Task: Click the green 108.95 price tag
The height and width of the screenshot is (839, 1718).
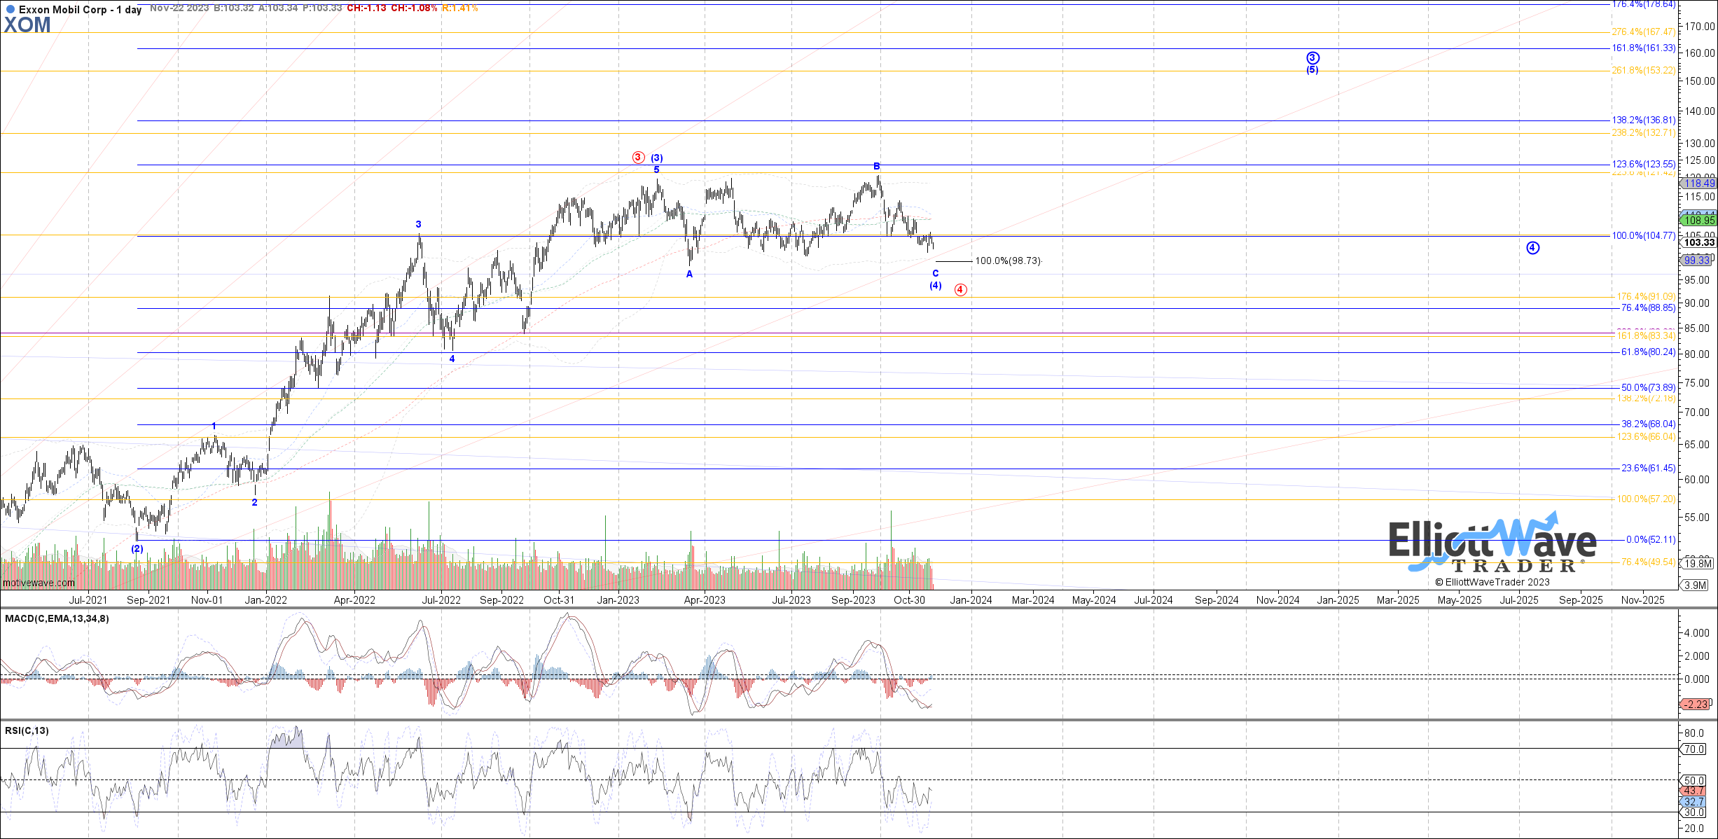Action: (1698, 220)
